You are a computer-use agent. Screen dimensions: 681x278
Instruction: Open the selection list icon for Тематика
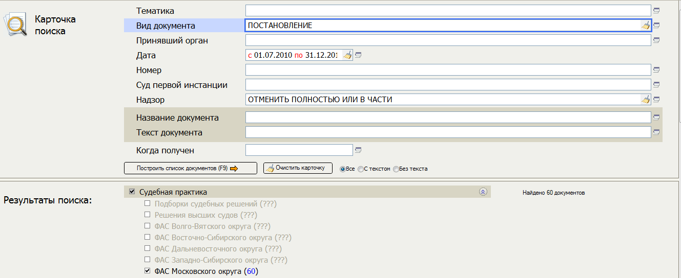656,10
